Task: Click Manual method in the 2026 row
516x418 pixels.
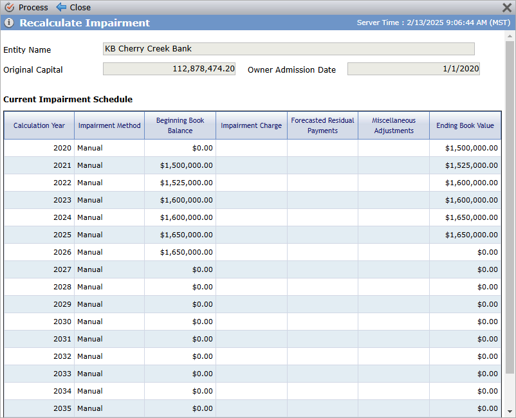Action: [90, 252]
